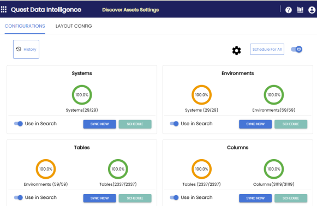Screen dimensions: 317x206
Task: Toggle Use in Search for Environments
Action: click(x=174, y=124)
